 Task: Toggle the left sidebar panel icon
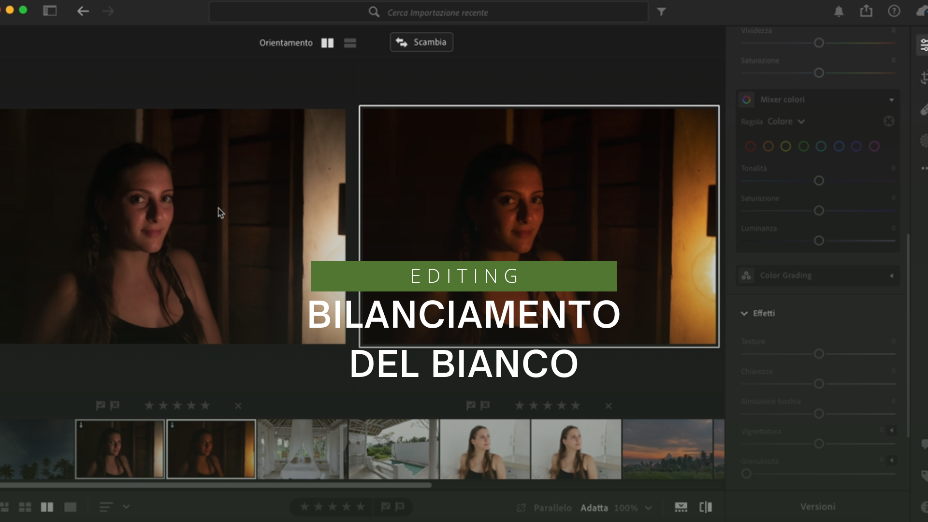pyautogui.click(x=50, y=11)
